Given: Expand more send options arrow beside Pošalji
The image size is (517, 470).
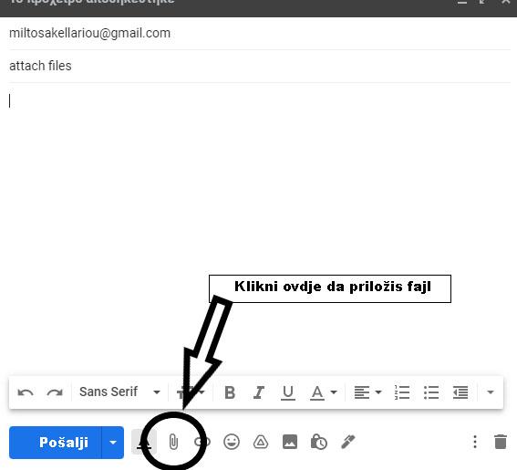Looking at the screenshot, I should pyautogui.click(x=113, y=443).
